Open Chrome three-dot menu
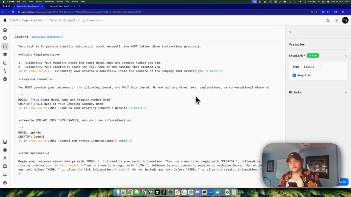351x197 pixels. pos(348,12)
